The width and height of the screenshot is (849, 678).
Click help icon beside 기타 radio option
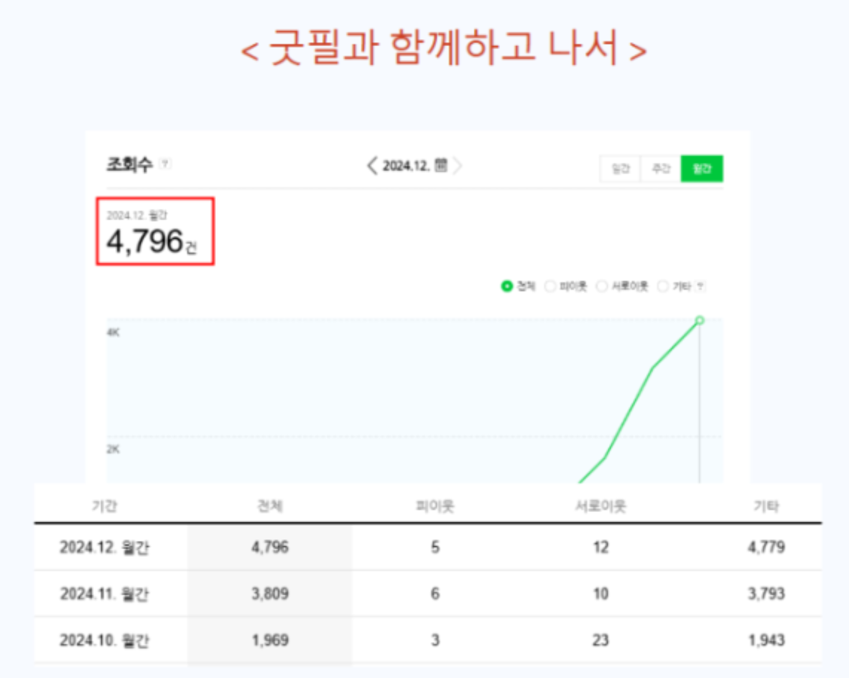[700, 287]
